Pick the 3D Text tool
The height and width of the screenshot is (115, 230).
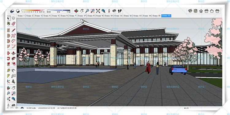click(13, 81)
